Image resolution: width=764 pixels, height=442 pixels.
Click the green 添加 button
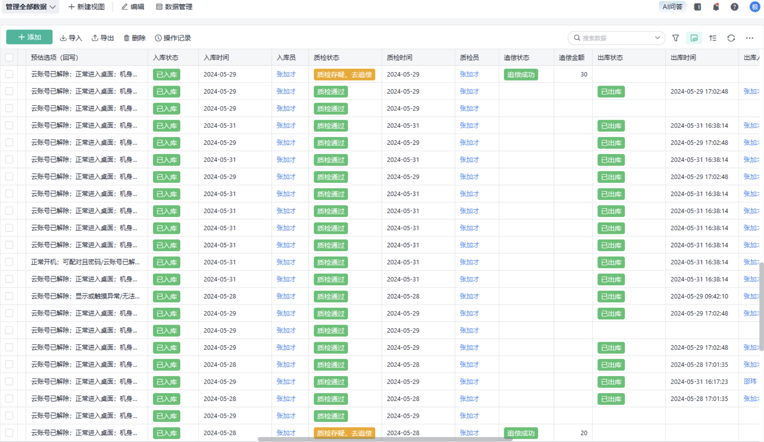pos(29,37)
